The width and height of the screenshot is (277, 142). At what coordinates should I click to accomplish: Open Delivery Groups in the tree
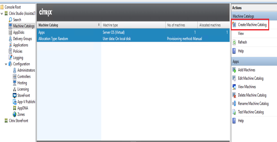[x=23, y=39]
